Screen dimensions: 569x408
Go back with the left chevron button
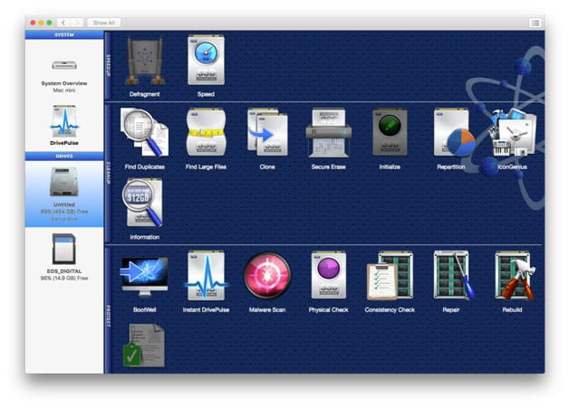[x=63, y=23]
